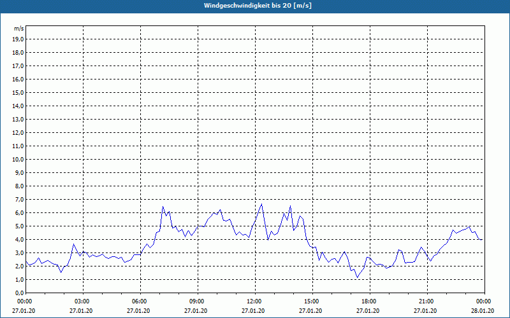Viewport: 510px width, 318px height.
Task: Select the '9,0' y-axis label
Action: click(x=19, y=172)
